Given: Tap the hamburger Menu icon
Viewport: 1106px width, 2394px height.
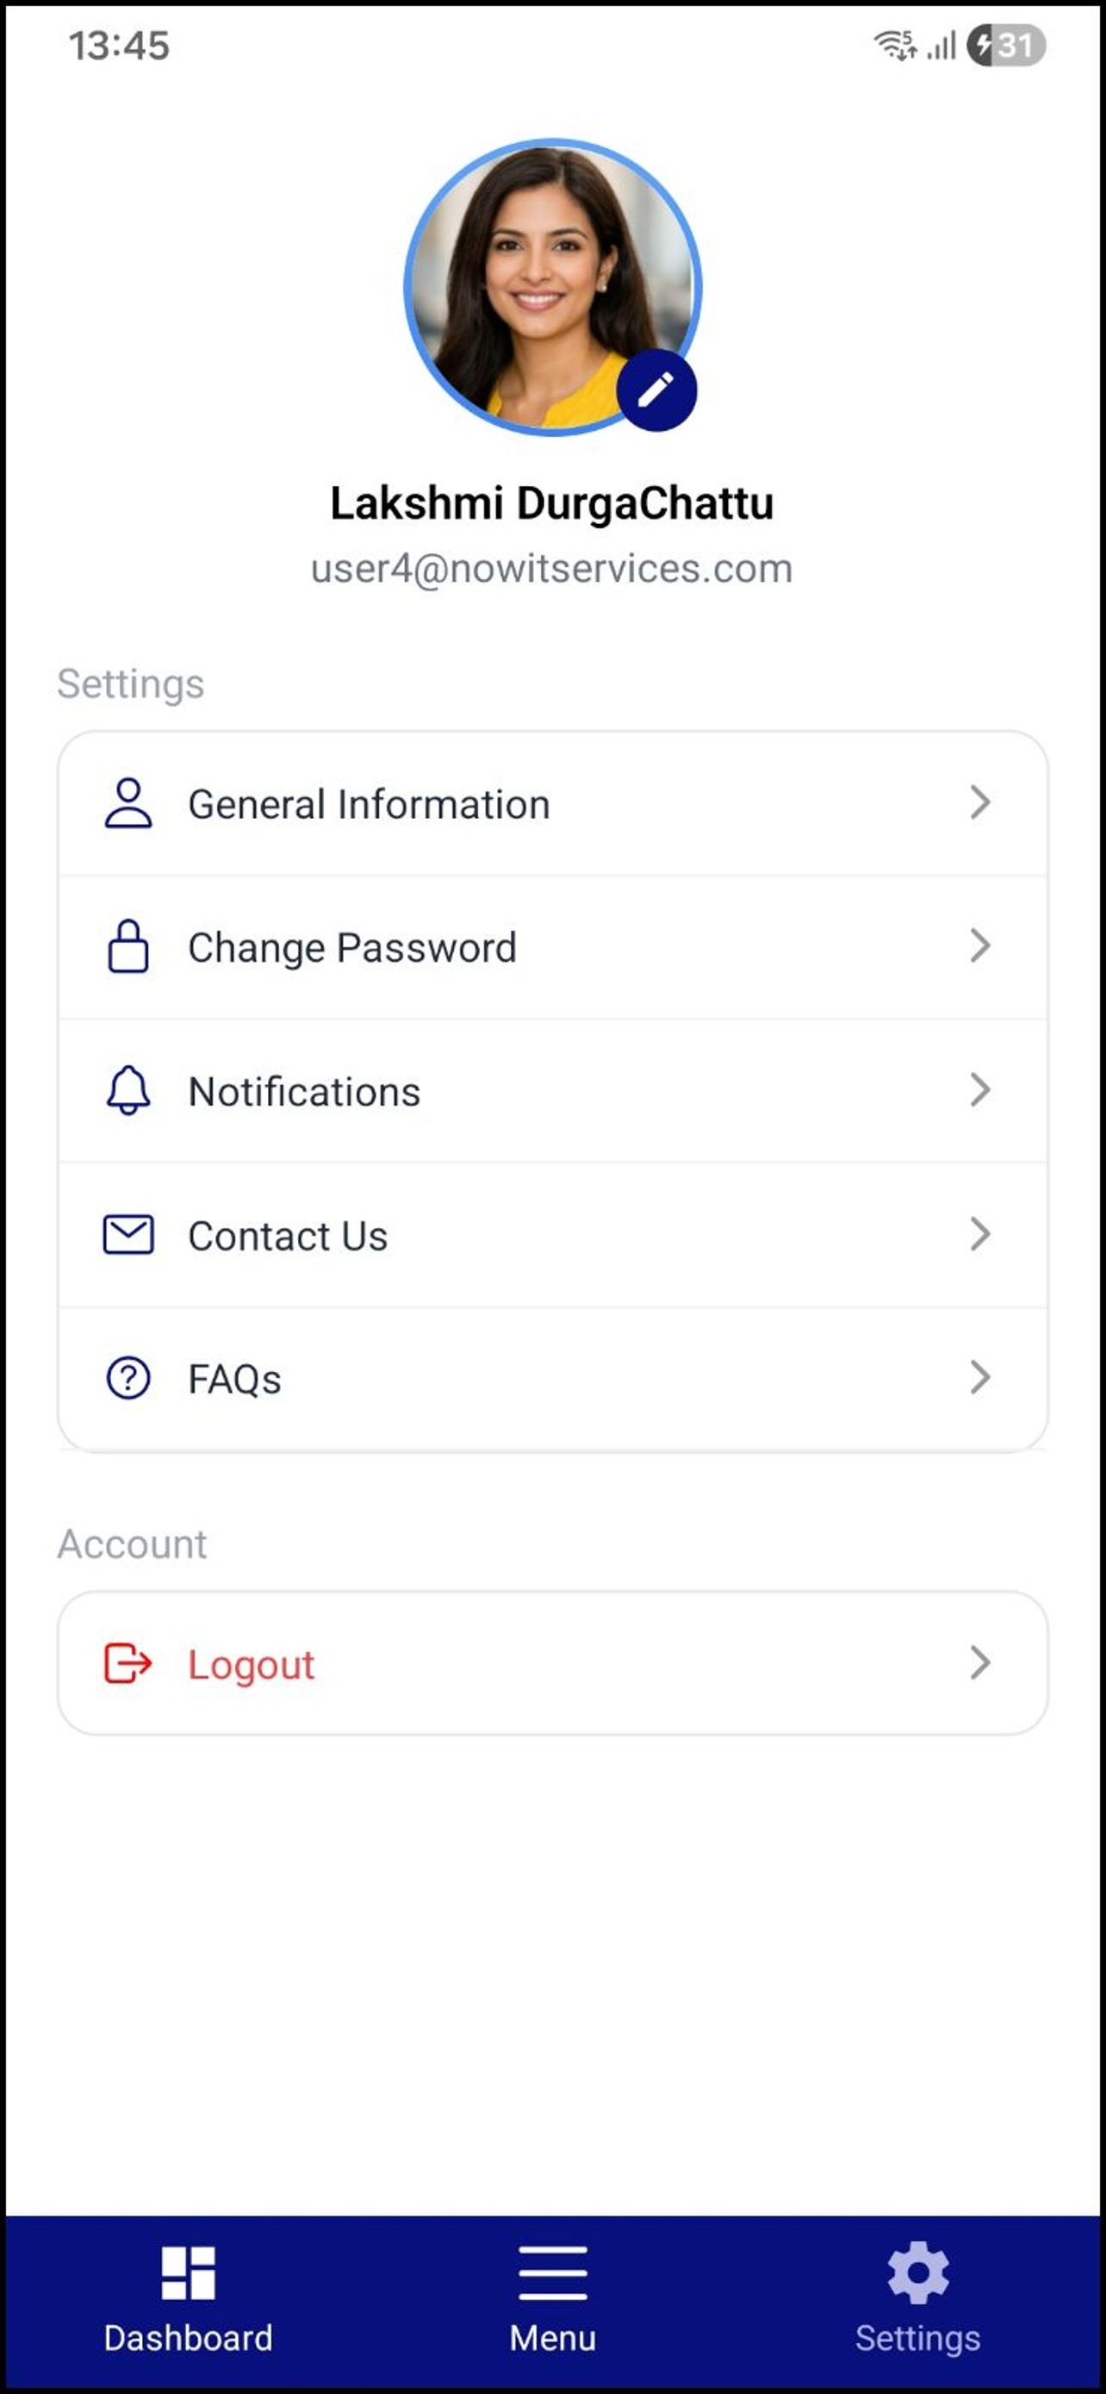Looking at the screenshot, I should [552, 2272].
